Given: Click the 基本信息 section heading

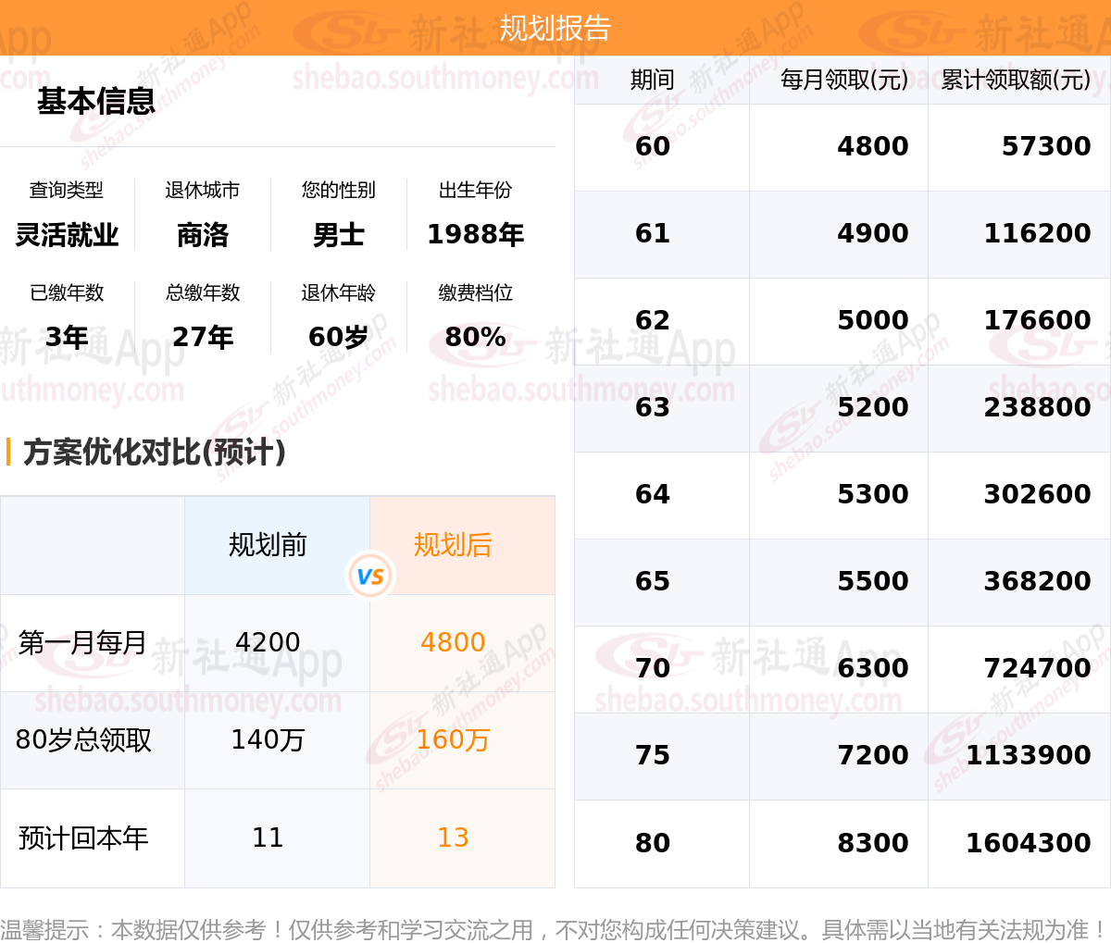Looking at the screenshot, I should point(95,101).
